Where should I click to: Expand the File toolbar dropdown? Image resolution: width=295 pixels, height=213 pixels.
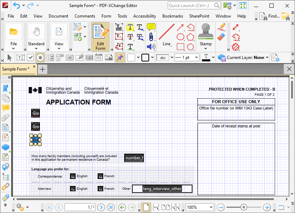pyautogui.click(x=14, y=48)
